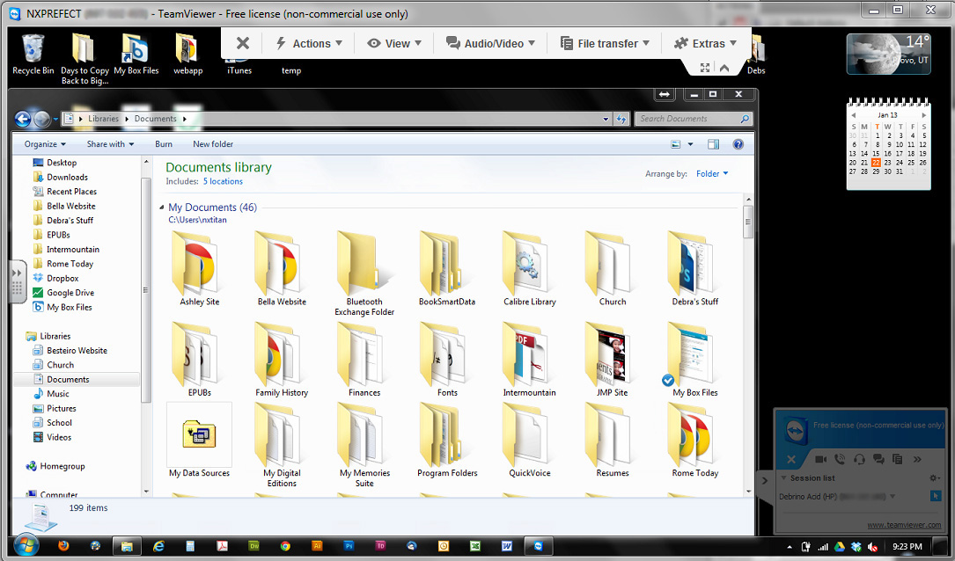
Task: Click the video camera icon in TeamViewer panel
Action: [820, 459]
